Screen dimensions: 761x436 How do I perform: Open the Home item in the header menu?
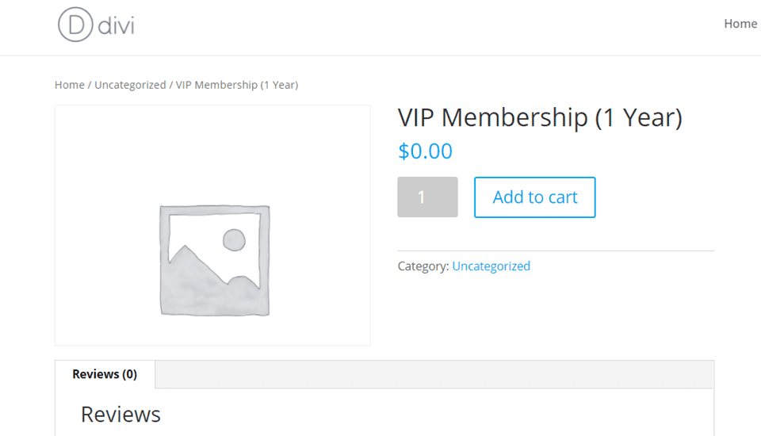point(740,24)
